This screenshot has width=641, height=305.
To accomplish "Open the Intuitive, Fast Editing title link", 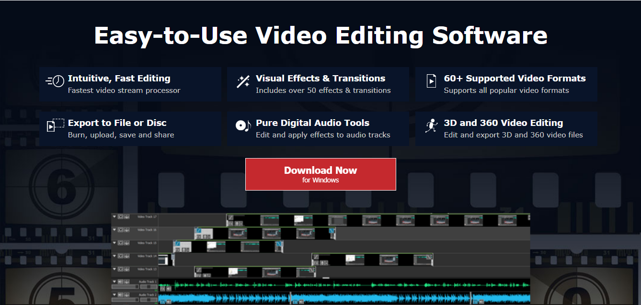I will click(x=119, y=78).
